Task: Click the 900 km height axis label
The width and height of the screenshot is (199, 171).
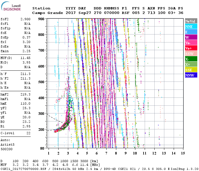Action: point(41,19)
